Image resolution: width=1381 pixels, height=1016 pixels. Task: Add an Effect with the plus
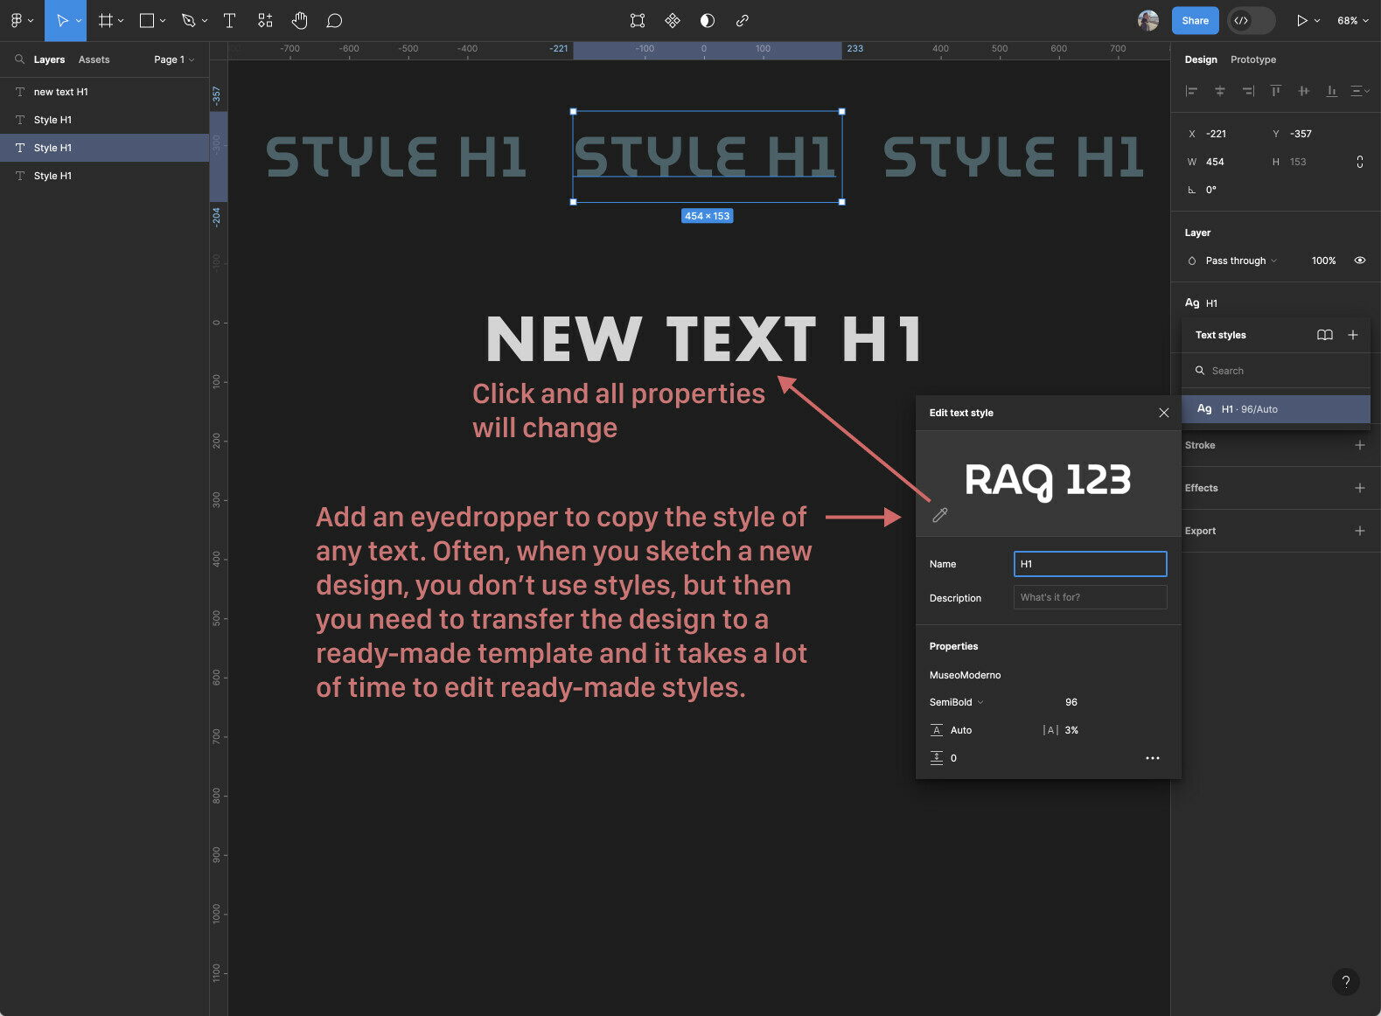click(1360, 488)
